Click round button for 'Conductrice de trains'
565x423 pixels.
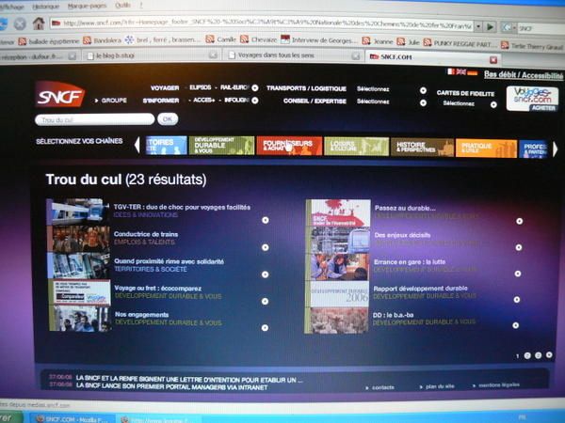(266, 247)
